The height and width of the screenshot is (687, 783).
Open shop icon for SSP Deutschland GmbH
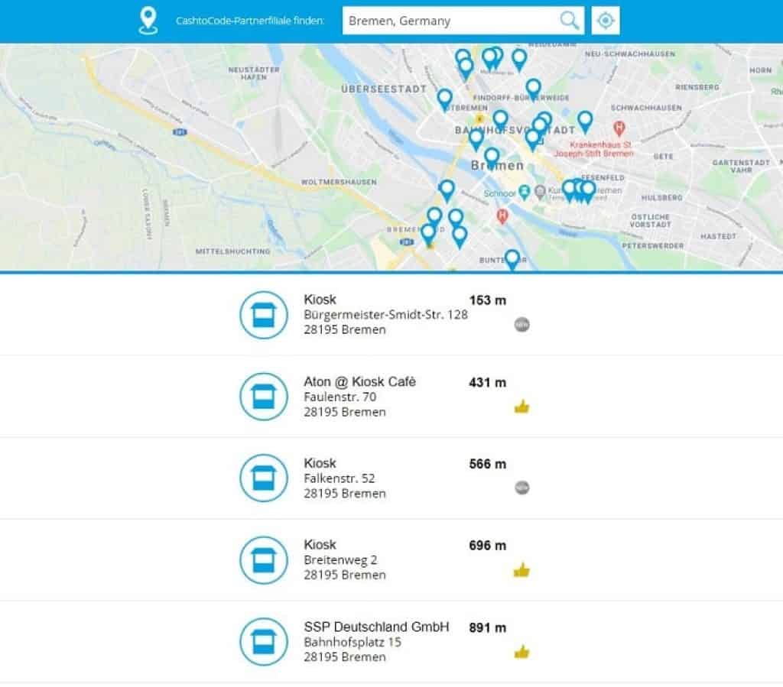[x=264, y=642]
